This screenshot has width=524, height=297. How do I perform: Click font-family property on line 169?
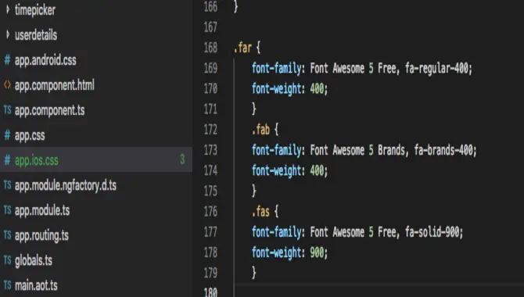pos(277,69)
